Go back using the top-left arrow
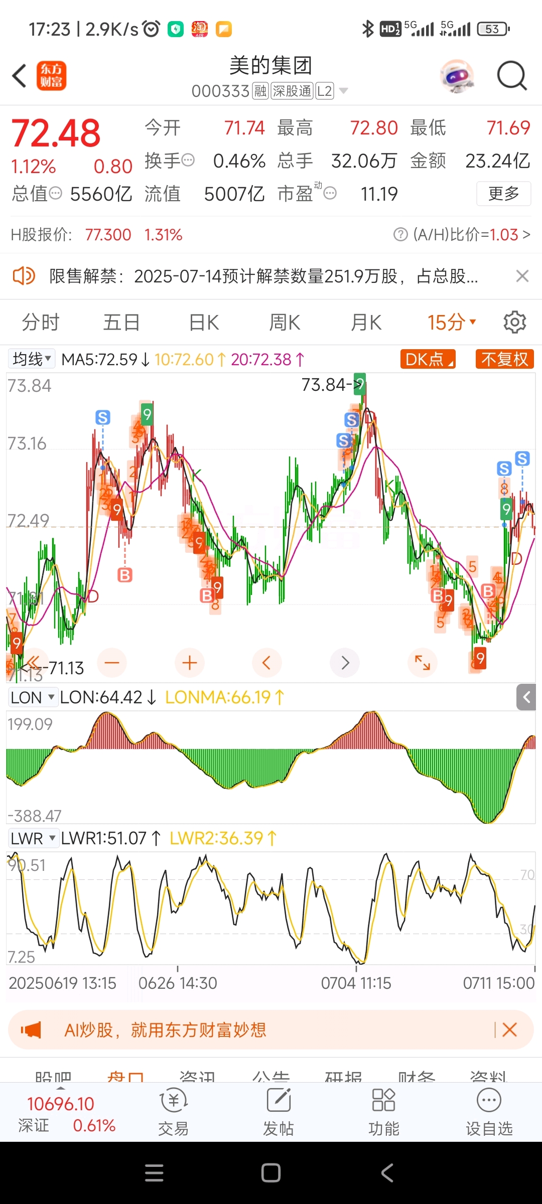Viewport: 542px width, 1204px height. (19, 76)
